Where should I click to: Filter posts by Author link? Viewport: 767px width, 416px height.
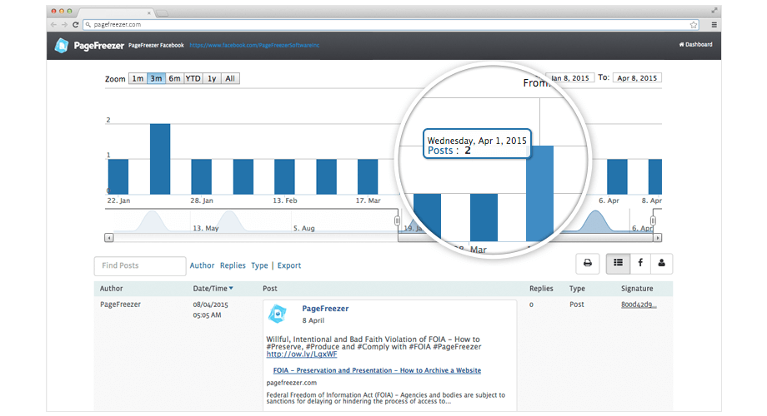(202, 265)
